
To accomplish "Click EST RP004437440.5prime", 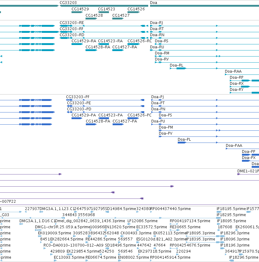I will (170, 209).
